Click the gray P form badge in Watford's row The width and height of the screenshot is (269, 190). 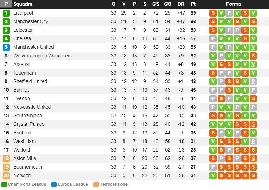click(229, 150)
